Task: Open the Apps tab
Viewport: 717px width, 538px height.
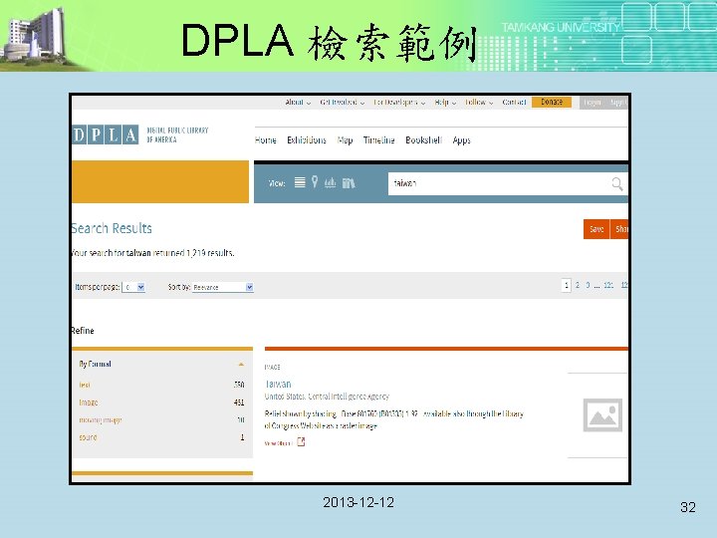Action: pyautogui.click(x=461, y=140)
